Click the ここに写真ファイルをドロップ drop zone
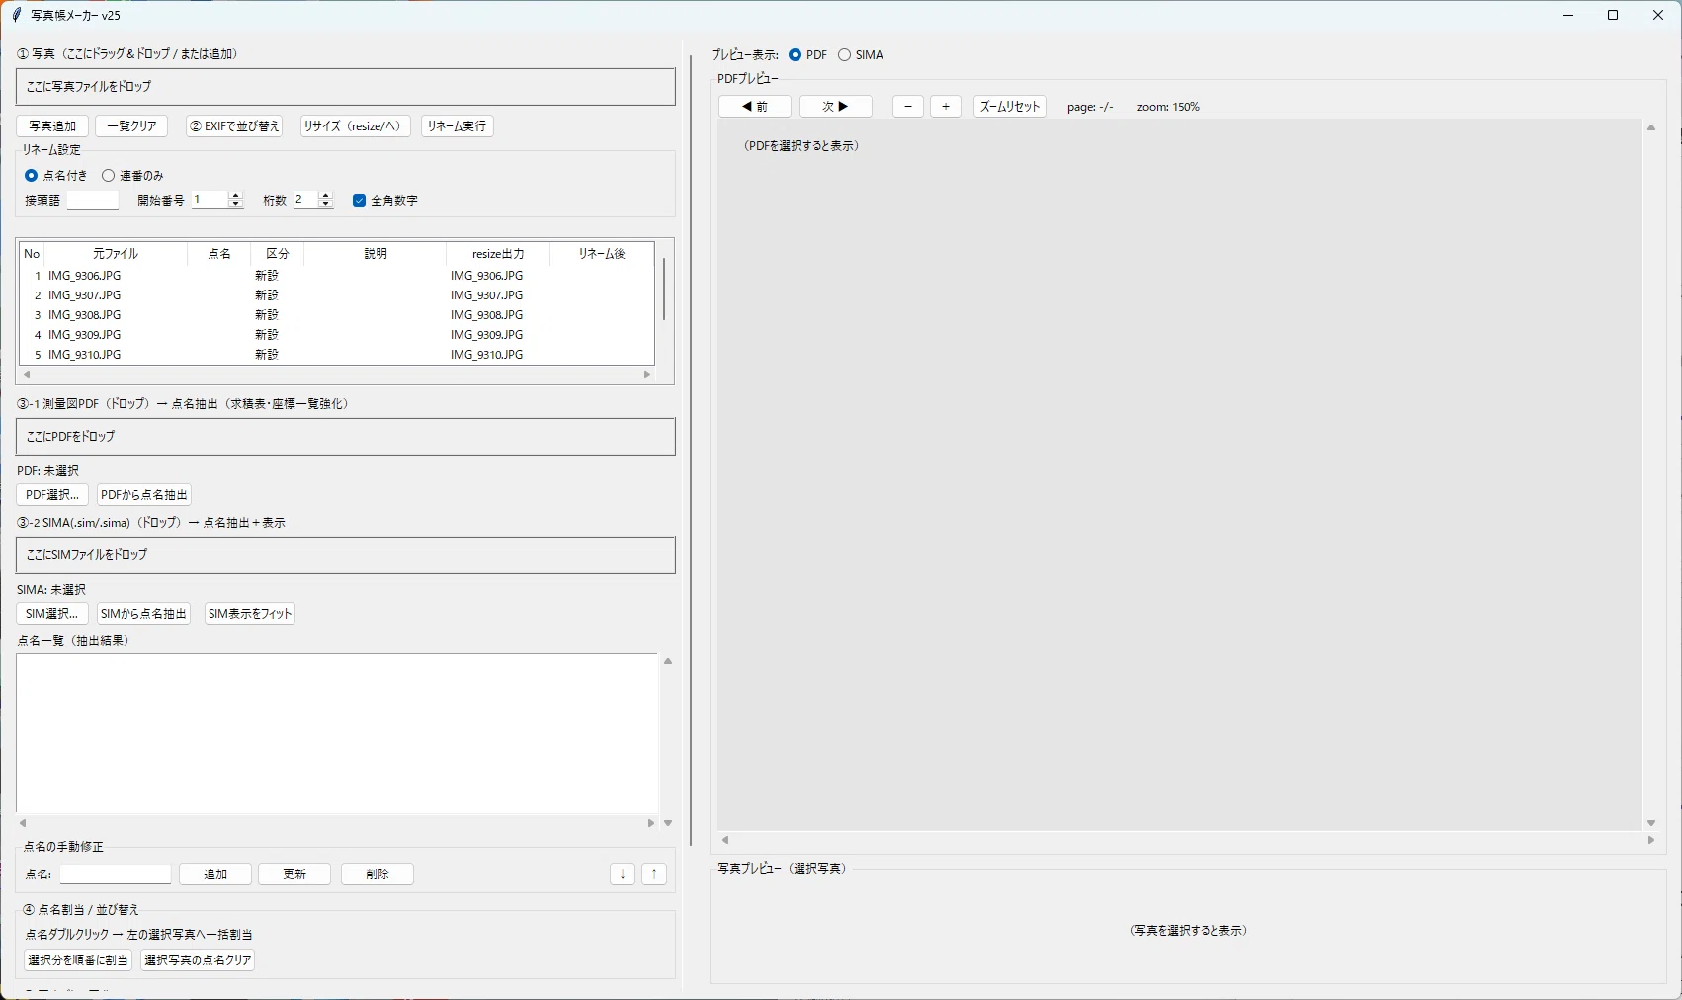The height and width of the screenshot is (1000, 1682). [x=346, y=87]
